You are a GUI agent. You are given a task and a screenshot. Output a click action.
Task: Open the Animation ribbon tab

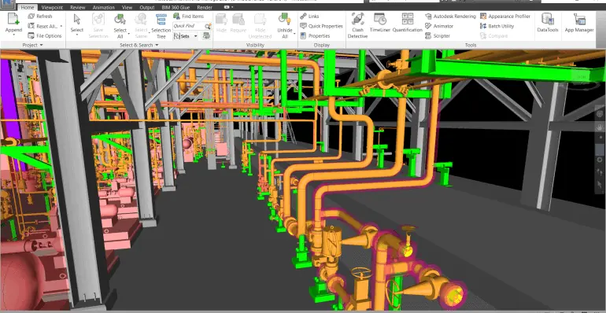click(104, 7)
